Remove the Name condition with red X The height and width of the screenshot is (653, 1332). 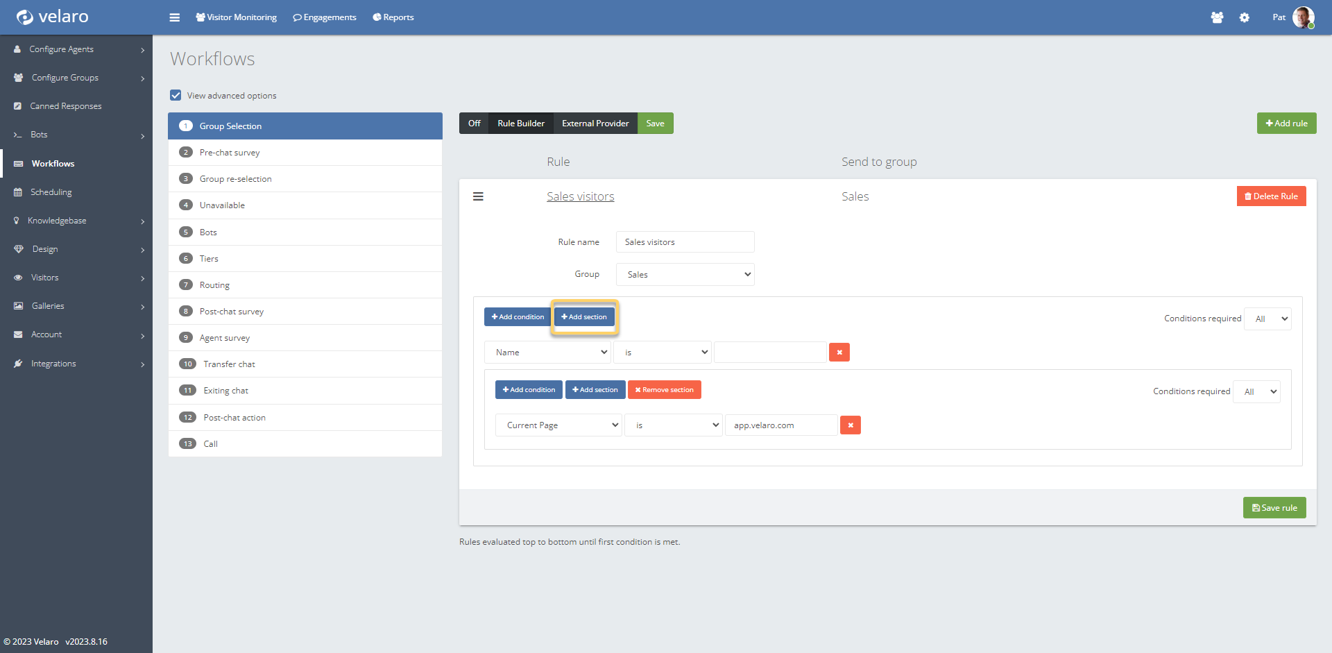[x=839, y=353]
